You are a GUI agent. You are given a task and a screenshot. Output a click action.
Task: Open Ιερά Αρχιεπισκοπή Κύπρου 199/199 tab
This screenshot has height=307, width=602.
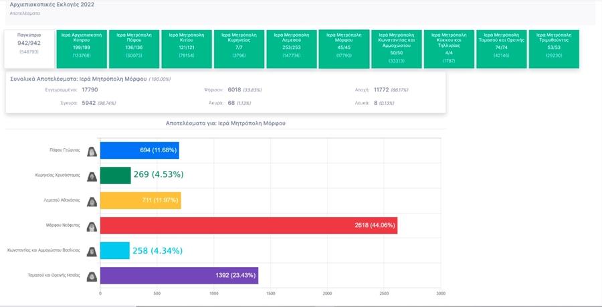tap(82, 49)
